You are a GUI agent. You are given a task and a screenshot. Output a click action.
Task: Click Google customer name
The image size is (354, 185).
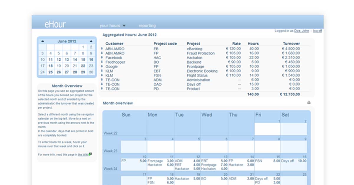pos(112,67)
